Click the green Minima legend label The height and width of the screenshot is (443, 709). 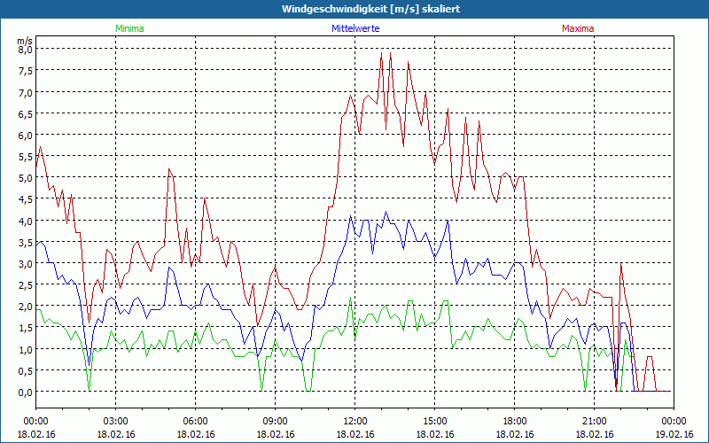click(129, 28)
